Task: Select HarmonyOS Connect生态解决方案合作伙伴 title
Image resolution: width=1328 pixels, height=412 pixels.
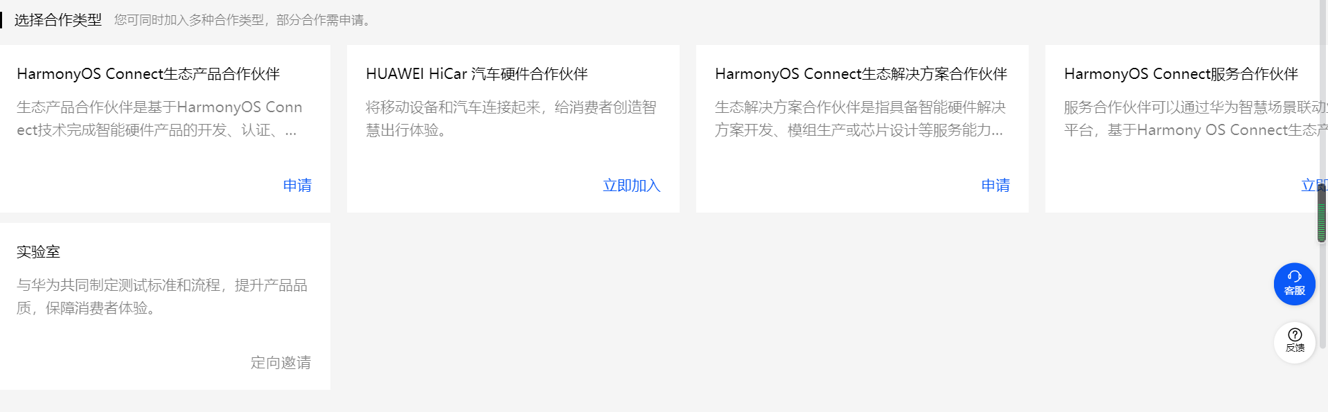Action: (x=861, y=74)
